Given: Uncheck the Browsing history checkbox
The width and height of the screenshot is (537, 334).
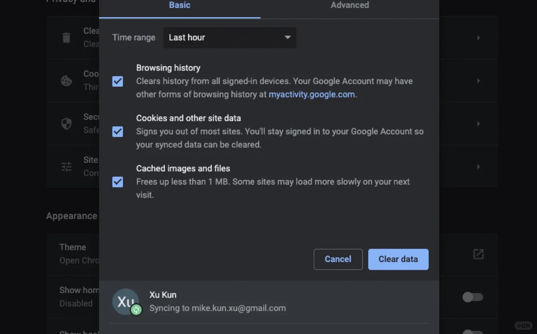Looking at the screenshot, I should coord(118,81).
